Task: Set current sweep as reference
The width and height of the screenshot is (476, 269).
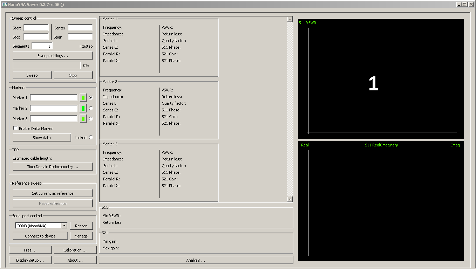Action: 53,193
